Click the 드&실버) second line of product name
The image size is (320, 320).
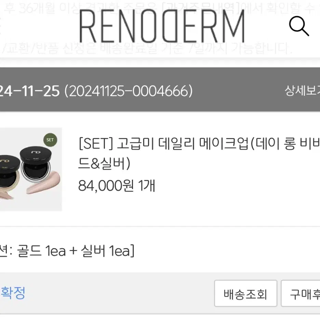tap(104, 163)
